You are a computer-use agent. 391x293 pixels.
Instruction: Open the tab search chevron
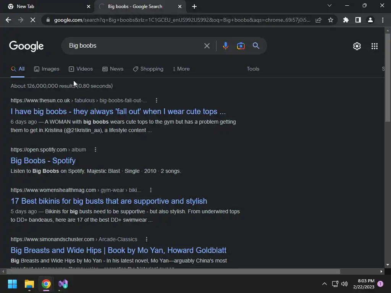pyautogui.click(x=330, y=5)
